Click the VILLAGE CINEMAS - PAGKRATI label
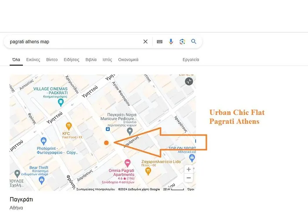 point(51,91)
